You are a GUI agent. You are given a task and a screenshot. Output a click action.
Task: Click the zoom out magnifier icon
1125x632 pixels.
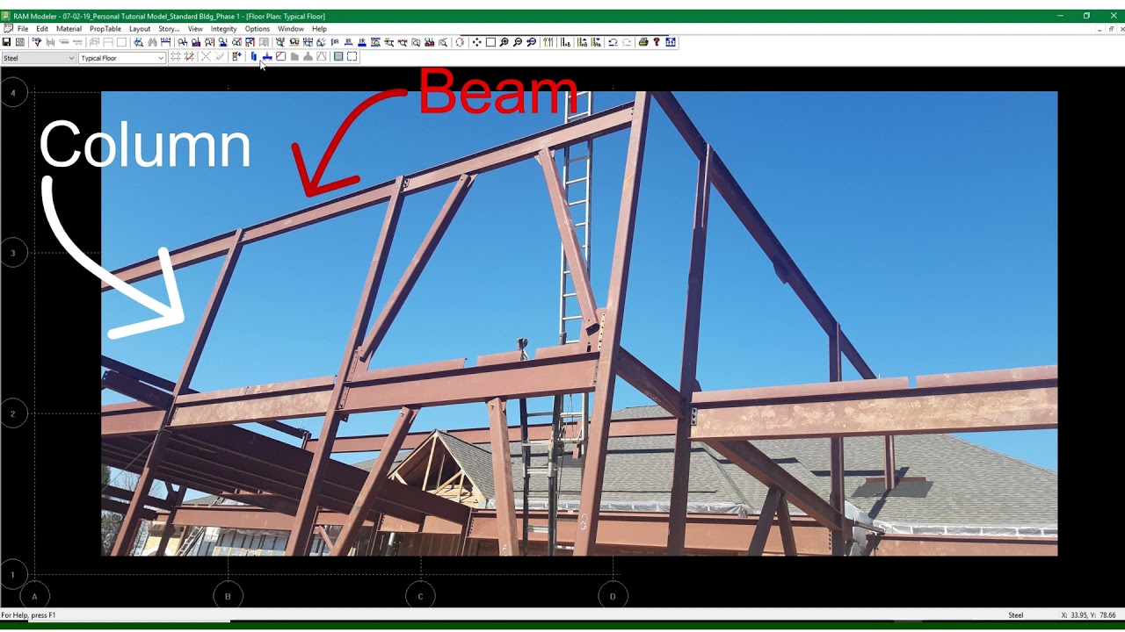coord(517,42)
